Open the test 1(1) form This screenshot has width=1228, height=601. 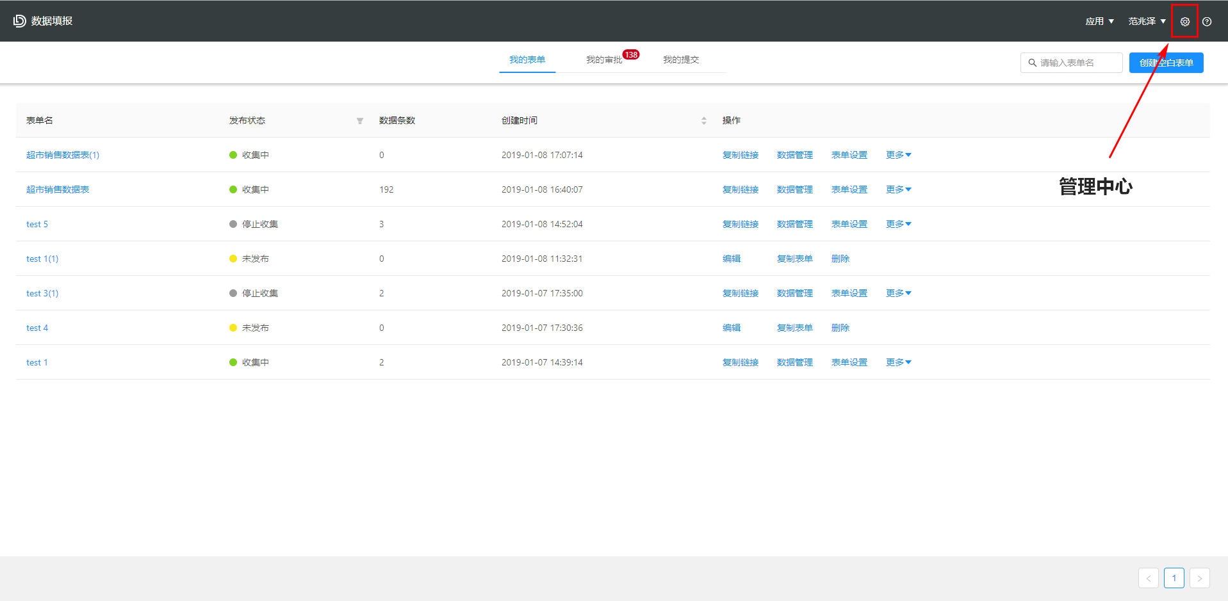(x=42, y=259)
